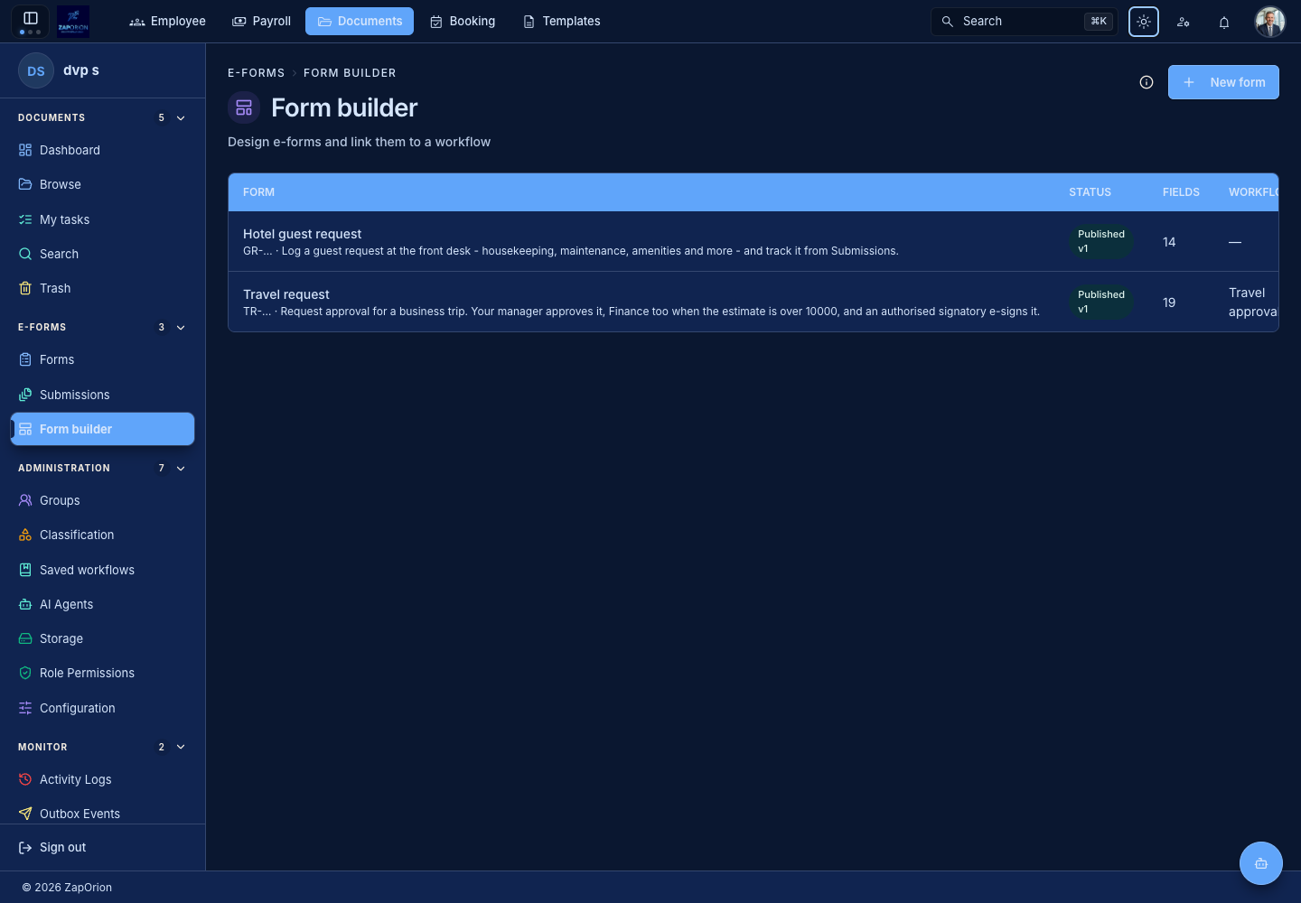Switch to the Employee tab
1301x903 pixels.
tap(168, 22)
